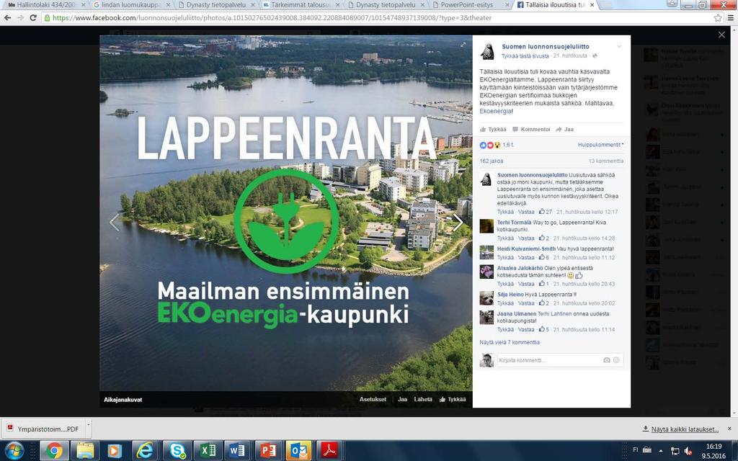
Task: Click the commenter's profile thumbnail beside comment box
Action: click(486, 360)
